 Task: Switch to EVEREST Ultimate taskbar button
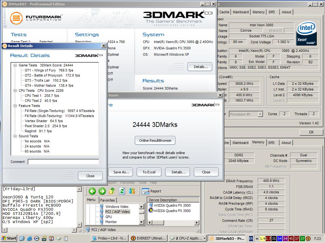[x=149, y=238]
